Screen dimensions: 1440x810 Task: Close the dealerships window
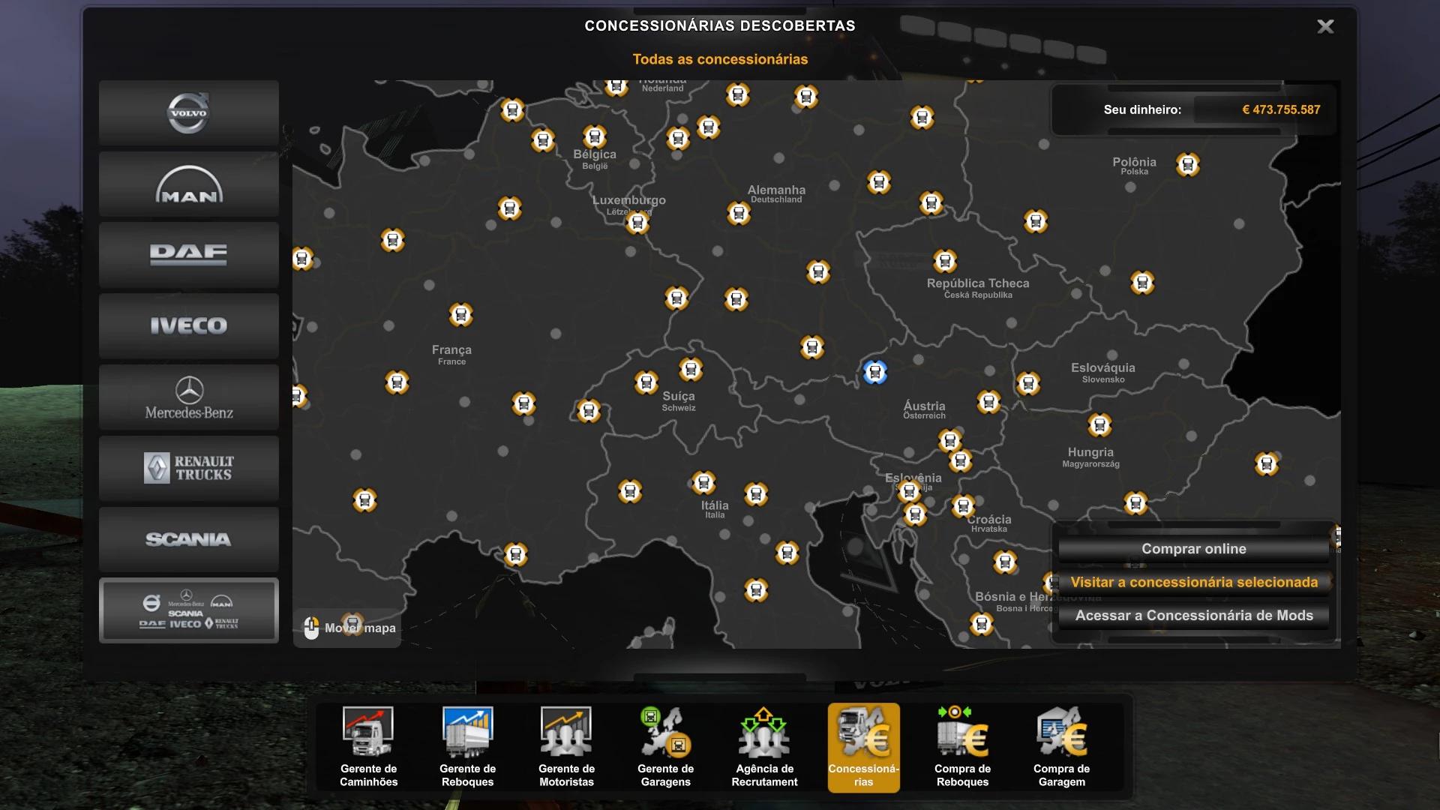(x=1325, y=27)
